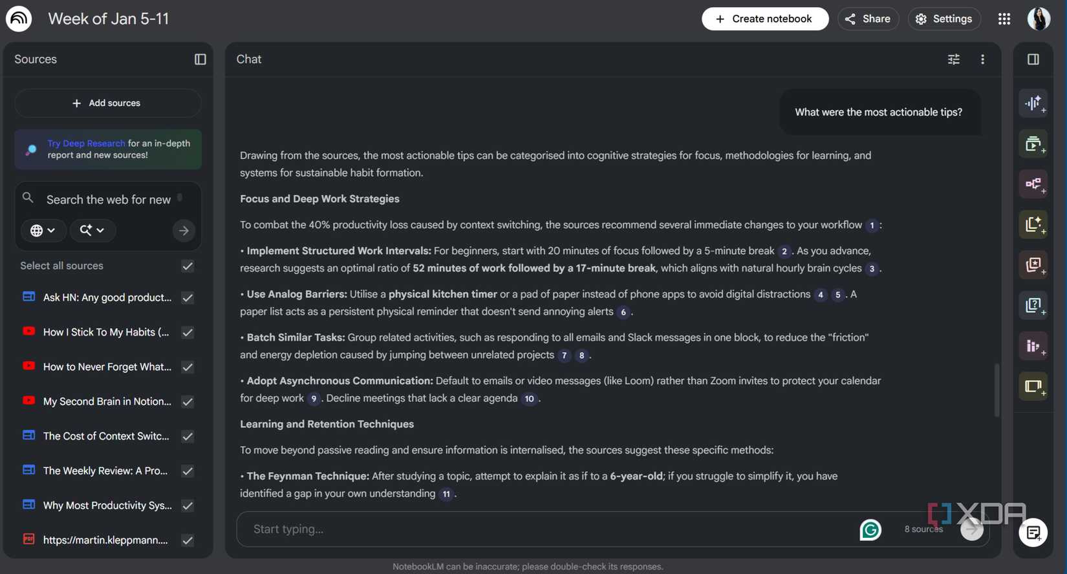Open the web source type dropdown
This screenshot has width=1067, height=574.
(43, 230)
